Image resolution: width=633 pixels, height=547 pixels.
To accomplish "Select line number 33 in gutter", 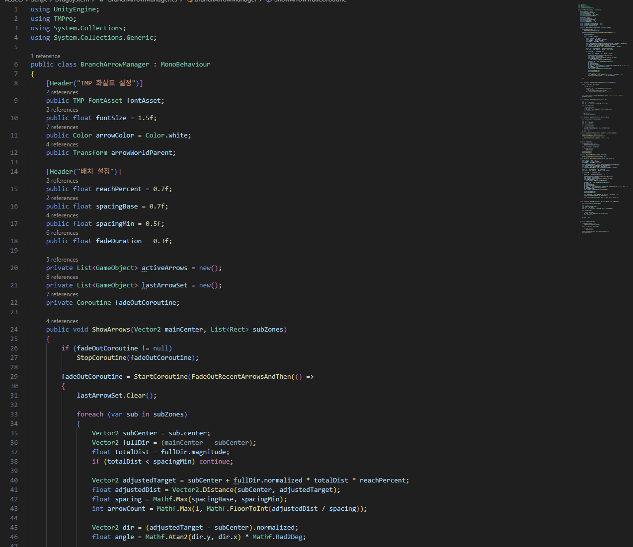I will [x=14, y=414].
